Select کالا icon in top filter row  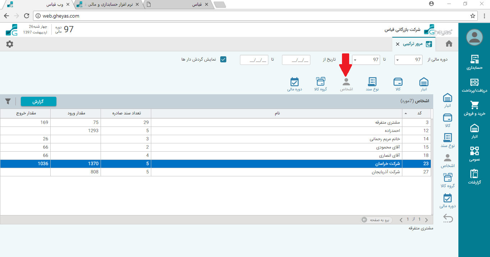coord(398,84)
